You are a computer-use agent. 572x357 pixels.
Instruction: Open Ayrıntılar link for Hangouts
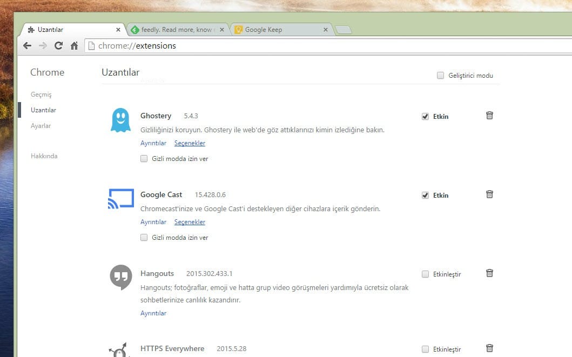coord(153,313)
